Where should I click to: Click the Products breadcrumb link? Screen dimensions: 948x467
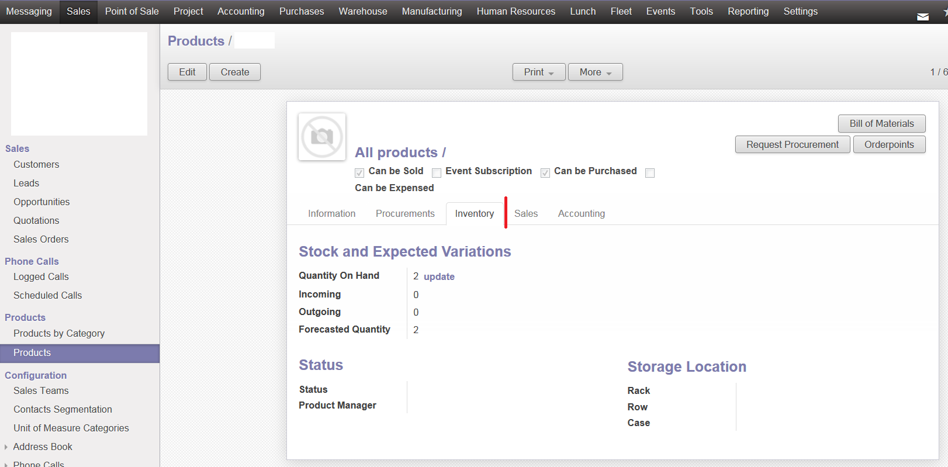(196, 41)
